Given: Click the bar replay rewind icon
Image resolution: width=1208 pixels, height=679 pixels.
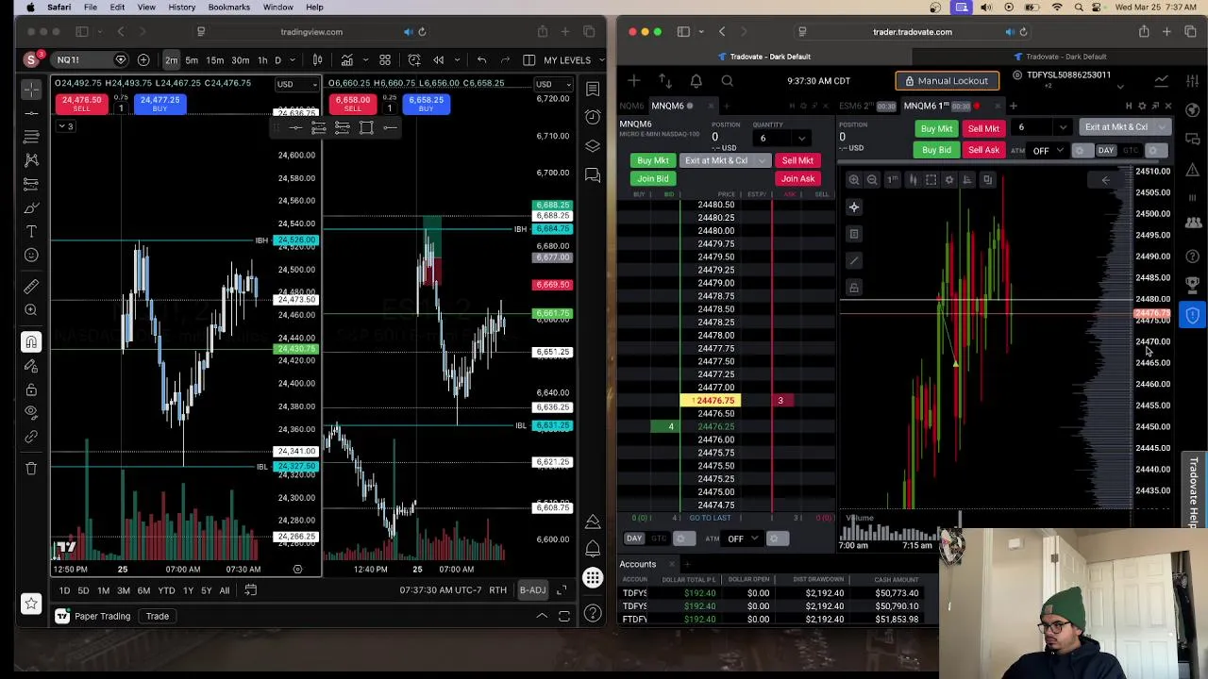Looking at the screenshot, I should pyautogui.click(x=439, y=60).
